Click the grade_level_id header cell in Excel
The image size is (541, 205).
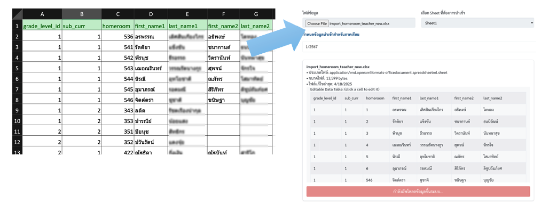click(x=42, y=26)
